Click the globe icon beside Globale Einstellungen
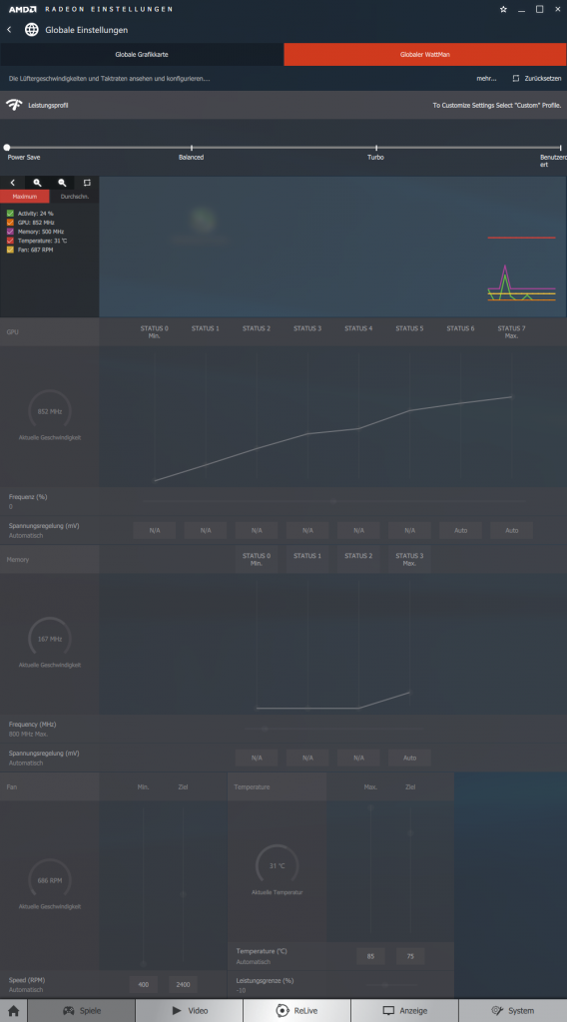The width and height of the screenshot is (567, 1022). [x=31, y=30]
